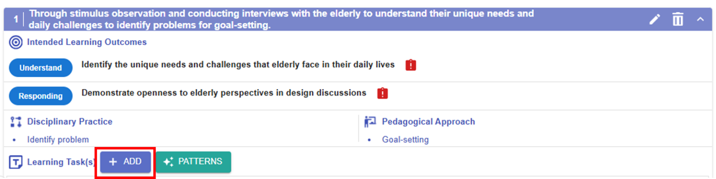This screenshot has width=716, height=179.
Task: Click the 'Pedagogical Approach' heading
Action: click(x=428, y=122)
